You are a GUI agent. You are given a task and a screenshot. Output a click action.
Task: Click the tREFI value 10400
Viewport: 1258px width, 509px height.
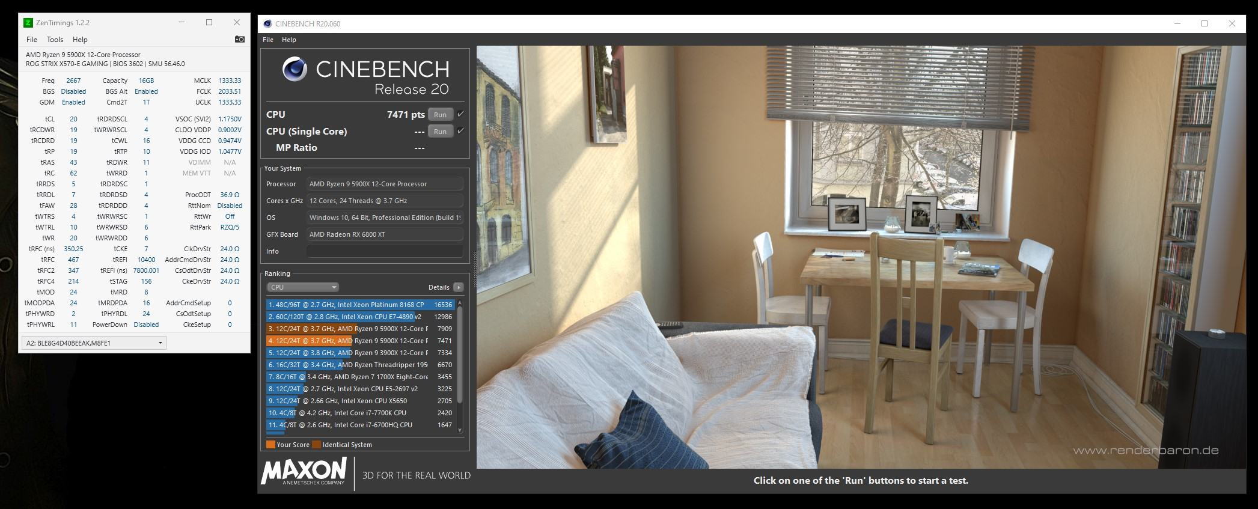[x=146, y=260]
